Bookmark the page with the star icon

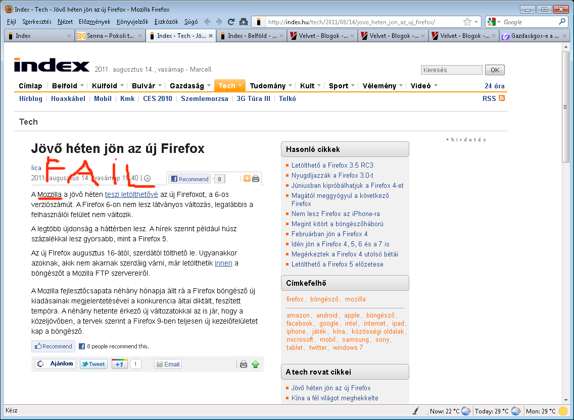[467, 22]
